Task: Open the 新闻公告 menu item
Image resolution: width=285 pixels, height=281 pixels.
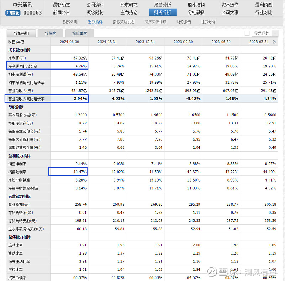Action: pyautogui.click(x=61, y=12)
